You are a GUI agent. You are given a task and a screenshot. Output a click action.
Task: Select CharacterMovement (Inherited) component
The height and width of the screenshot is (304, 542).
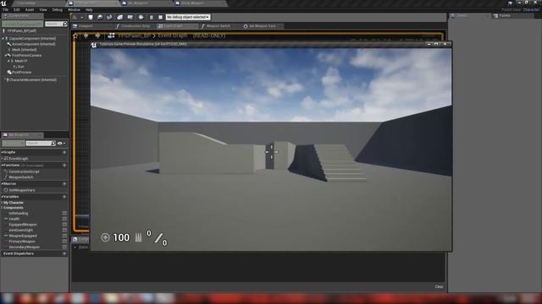click(x=32, y=80)
